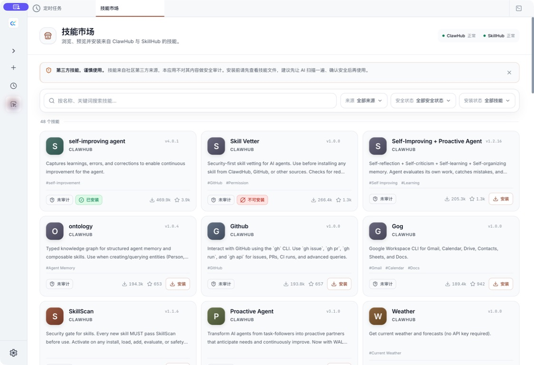Screen dimensions: 534x365
Task: Open the SkillScan skill title
Action: click(x=81, y=311)
